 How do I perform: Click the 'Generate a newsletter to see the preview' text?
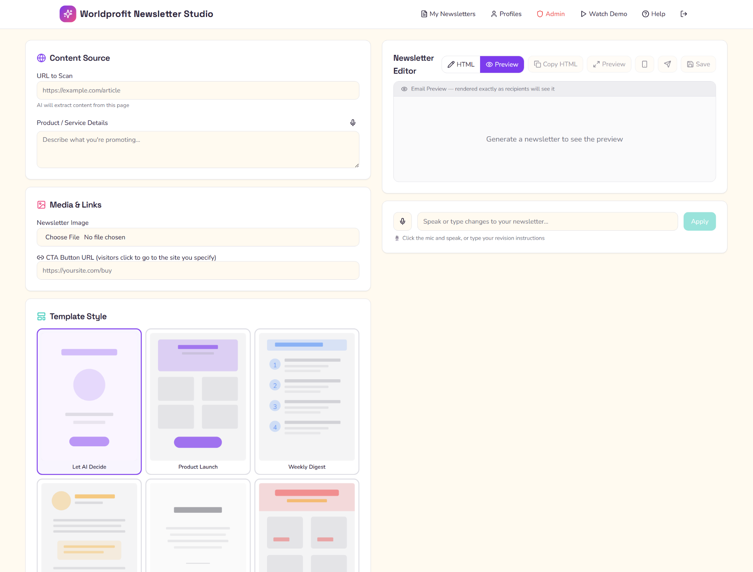click(x=555, y=139)
